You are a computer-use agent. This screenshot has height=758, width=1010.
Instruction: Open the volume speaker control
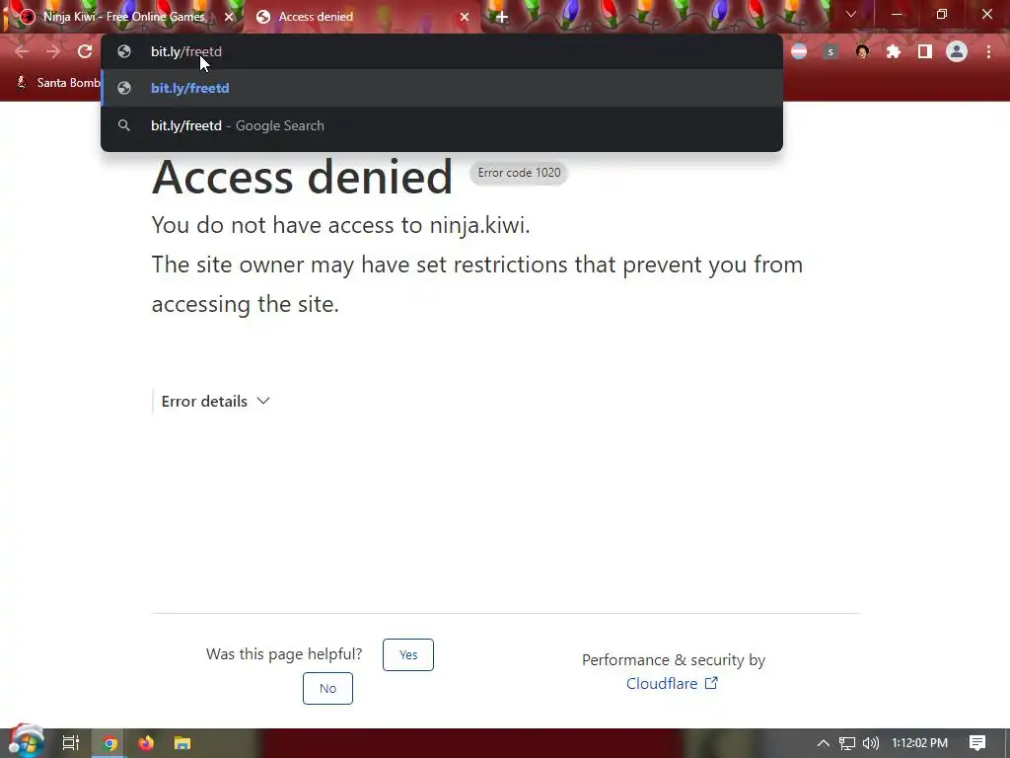(870, 743)
